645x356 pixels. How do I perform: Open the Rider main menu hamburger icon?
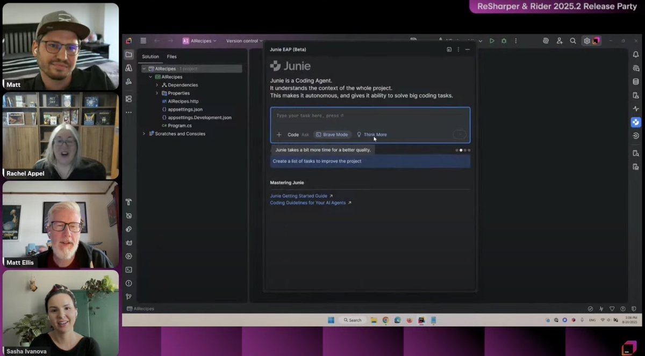click(x=143, y=41)
